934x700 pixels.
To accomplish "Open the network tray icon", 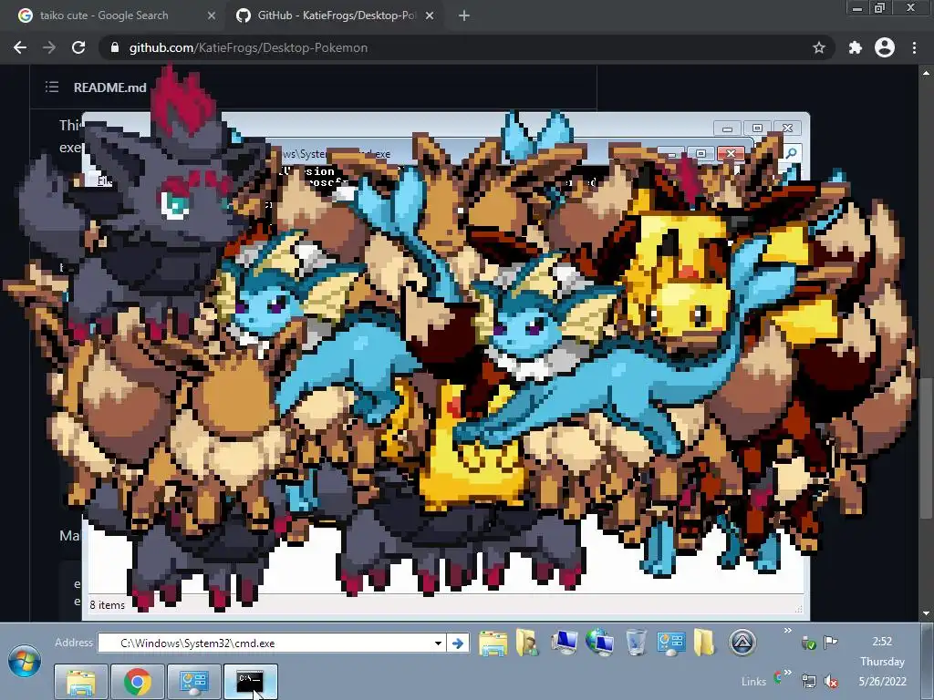I will 808,681.
